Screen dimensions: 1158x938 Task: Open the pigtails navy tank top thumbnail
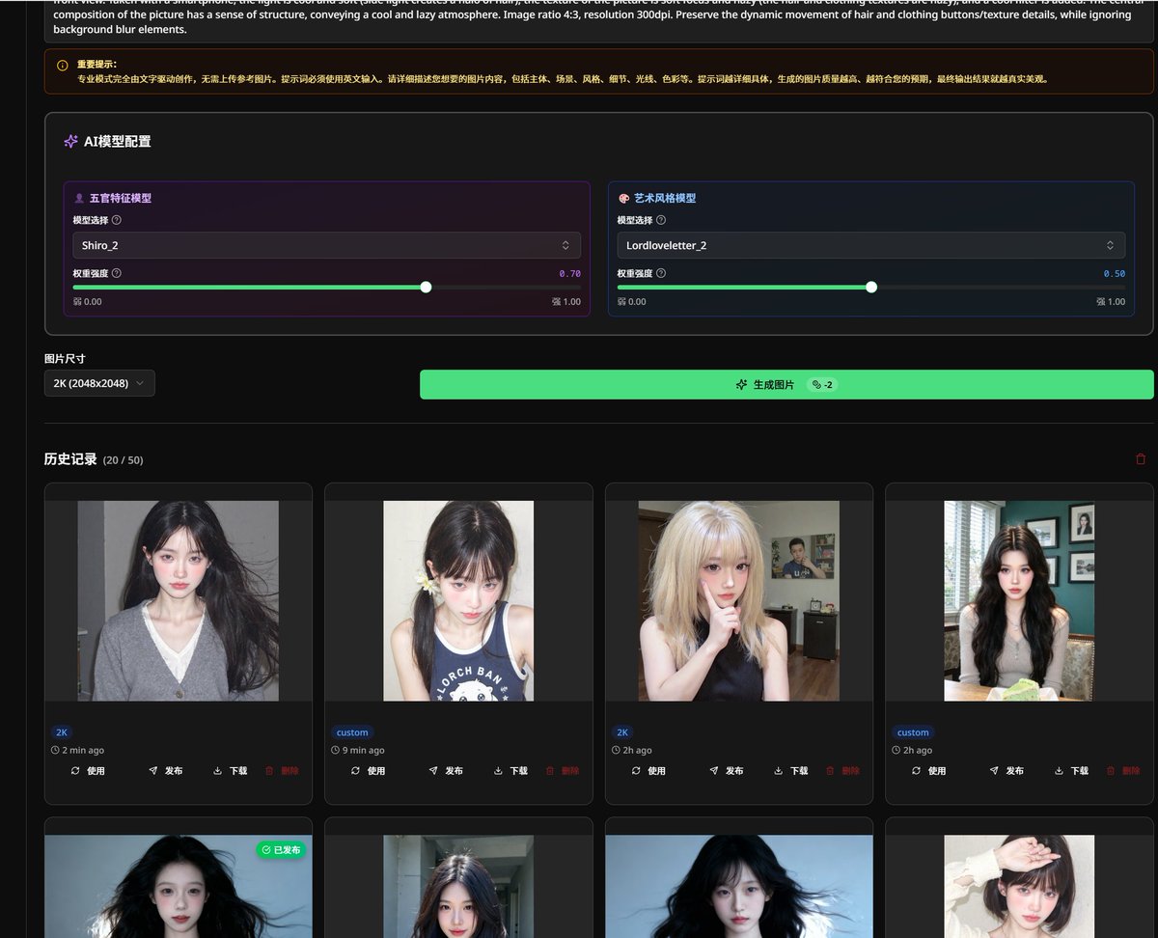[458, 600]
